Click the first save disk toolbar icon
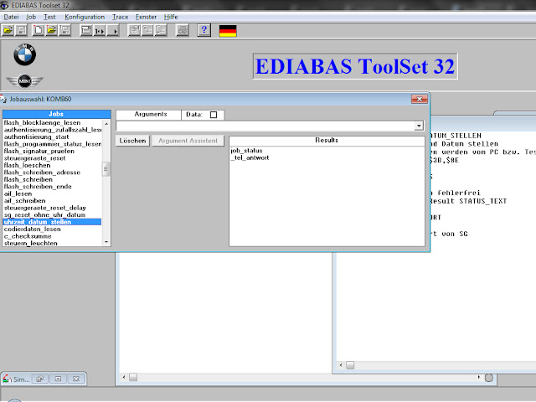Screen dimensions: 536x402 [x=21, y=30]
